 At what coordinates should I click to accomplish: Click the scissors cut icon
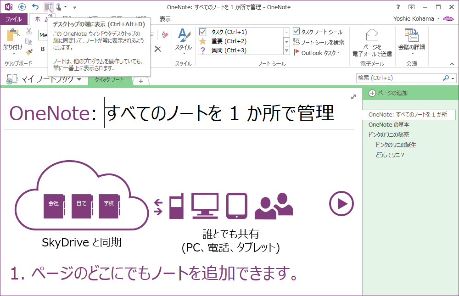coord(28,31)
